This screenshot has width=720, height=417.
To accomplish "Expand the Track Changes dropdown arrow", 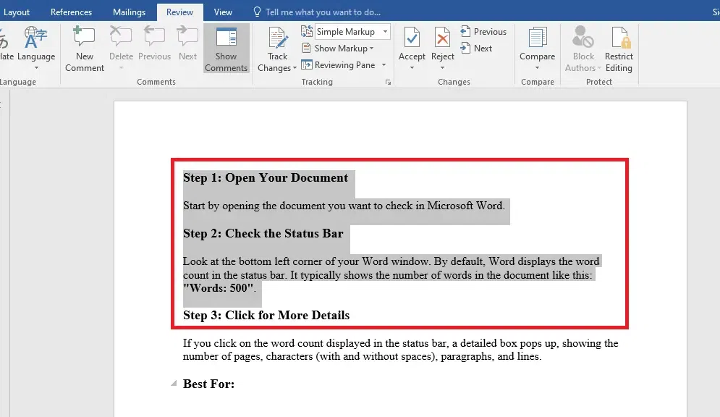I will point(295,68).
